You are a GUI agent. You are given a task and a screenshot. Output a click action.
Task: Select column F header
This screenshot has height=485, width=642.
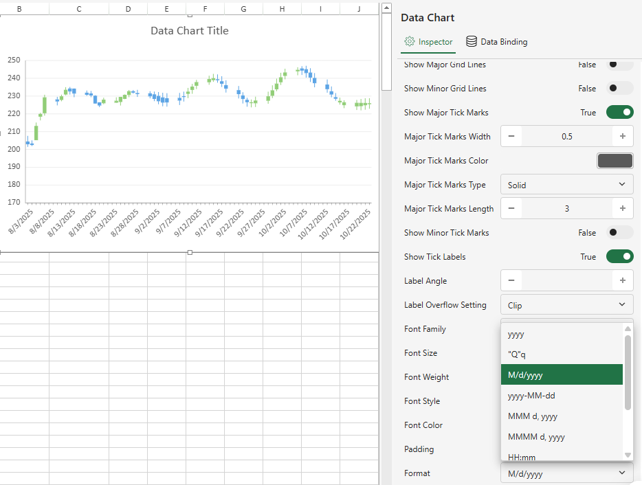(x=205, y=9)
